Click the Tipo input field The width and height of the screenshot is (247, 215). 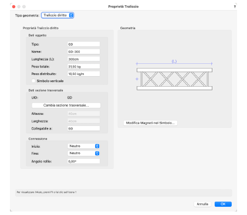point(84,44)
